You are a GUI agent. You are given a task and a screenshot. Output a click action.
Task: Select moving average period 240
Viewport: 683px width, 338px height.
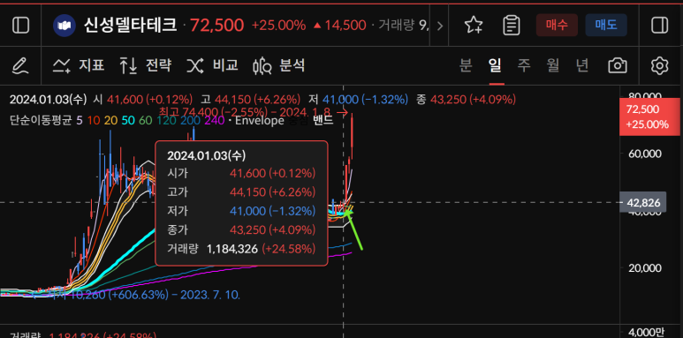pyautogui.click(x=215, y=121)
